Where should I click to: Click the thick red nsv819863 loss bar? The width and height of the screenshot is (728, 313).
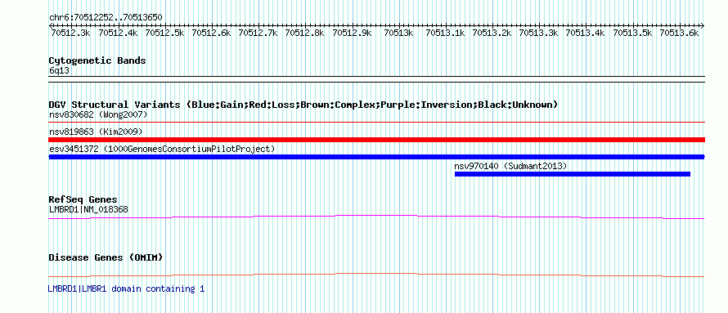(377, 140)
